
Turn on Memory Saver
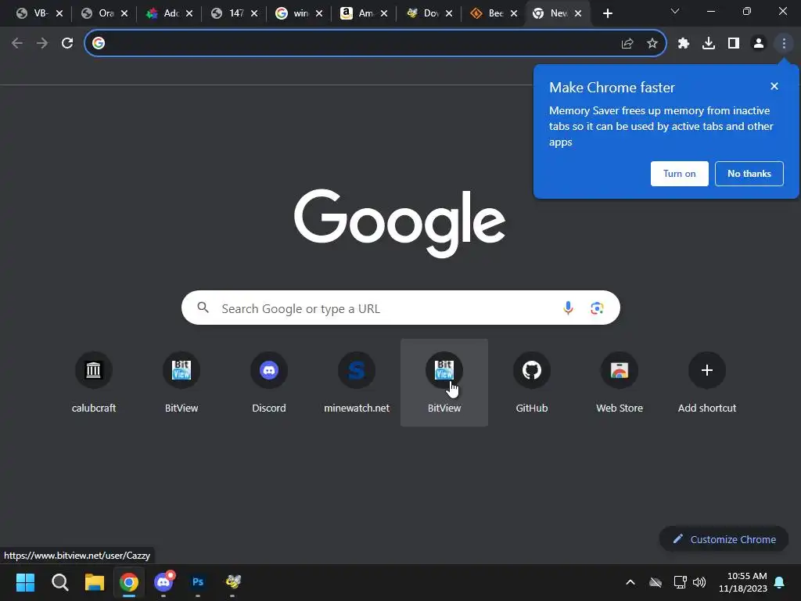pos(680,174)
